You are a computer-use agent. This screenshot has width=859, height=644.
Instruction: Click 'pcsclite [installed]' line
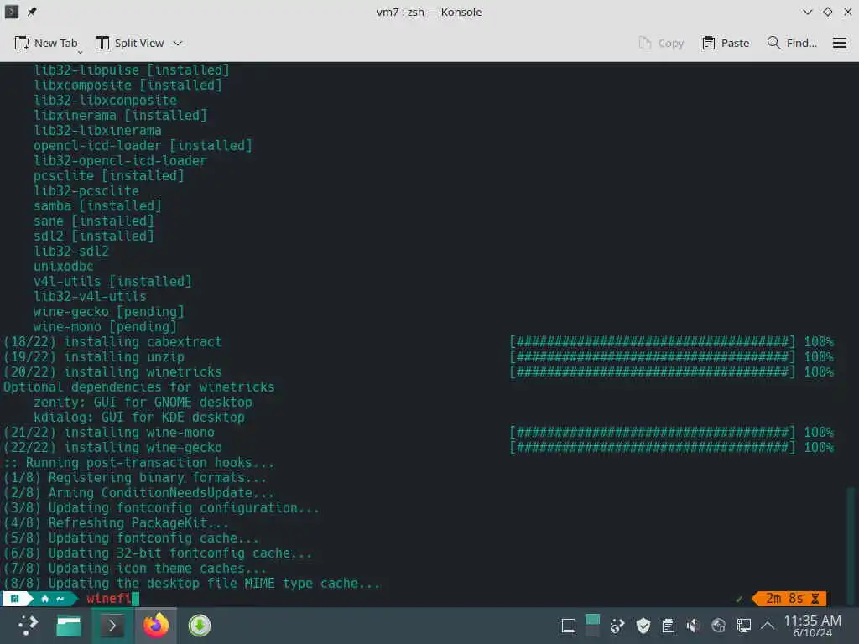point(108,176)
